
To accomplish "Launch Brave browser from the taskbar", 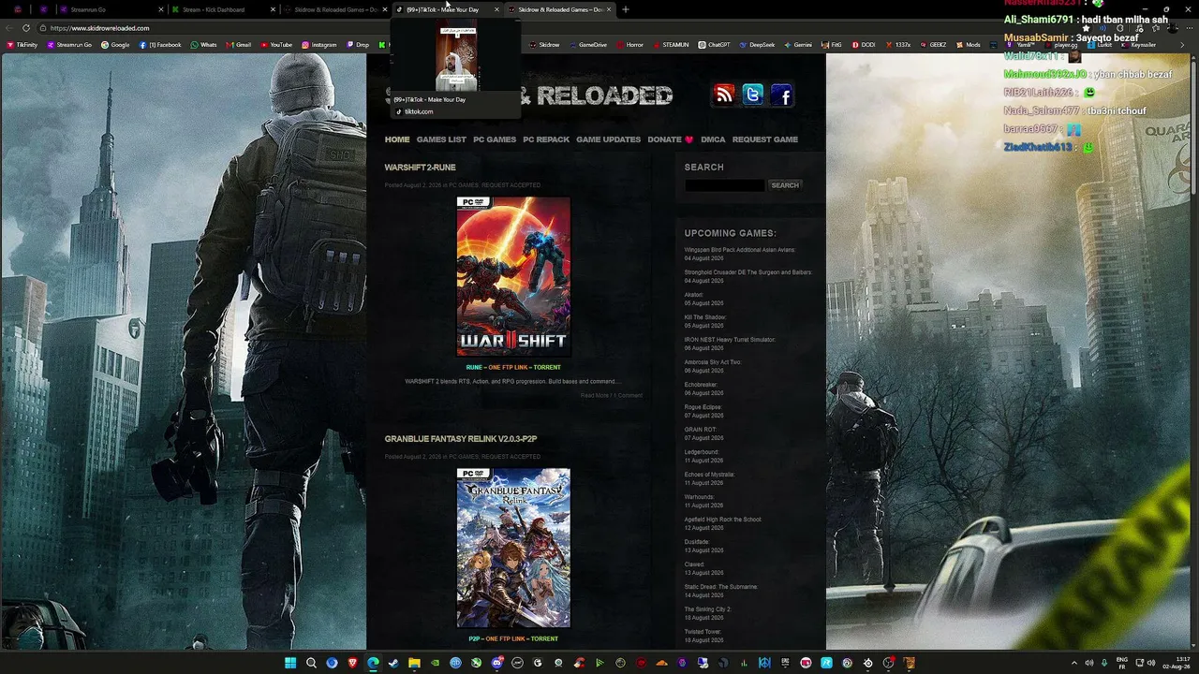I will coord(352,663).
